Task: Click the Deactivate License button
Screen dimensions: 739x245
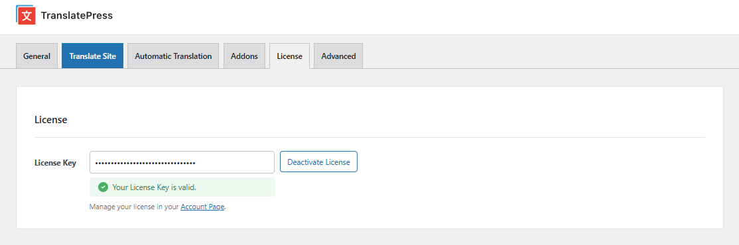Action: click(318, 162)
